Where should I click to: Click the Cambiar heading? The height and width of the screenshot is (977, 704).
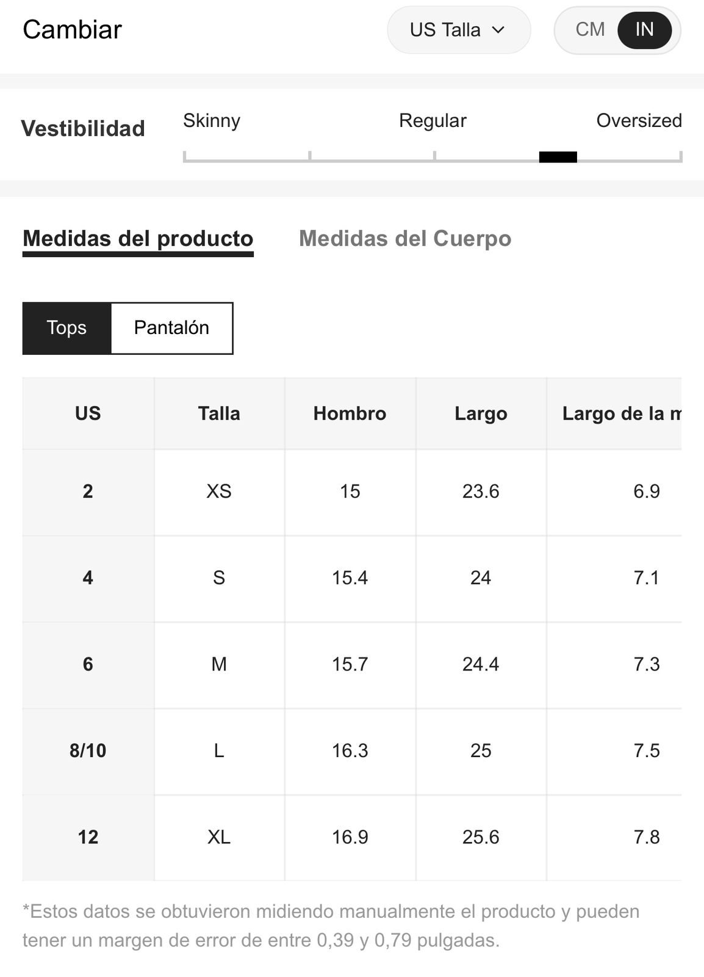click(72, 30)
